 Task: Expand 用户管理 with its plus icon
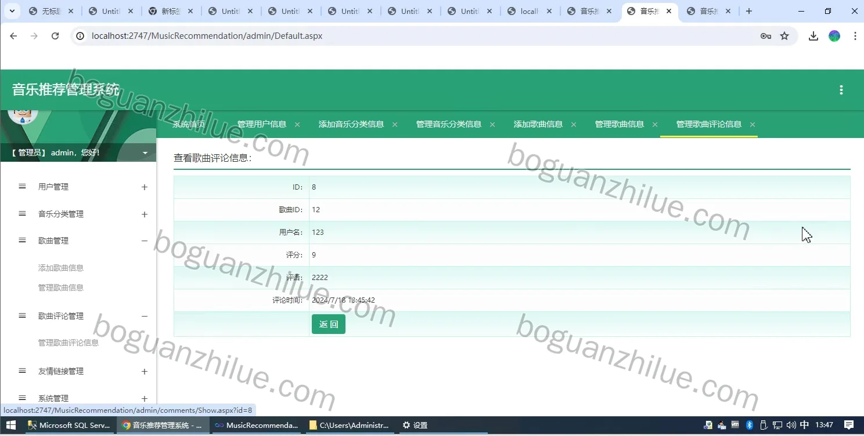coord(145,187)
